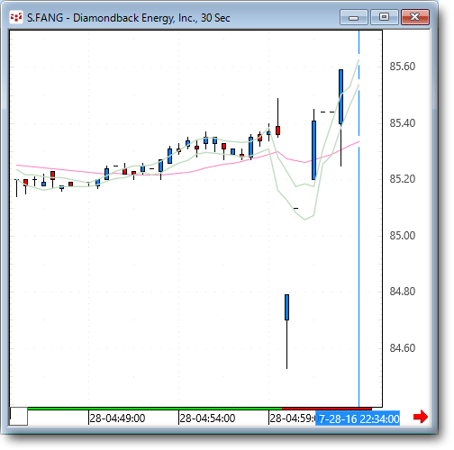The width and height of the screenshot is (454, 450).
Task: Click the partially hidden 28-04:59 time label
Action: [292, 418]
